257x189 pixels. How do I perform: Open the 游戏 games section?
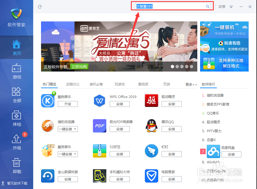tap(16, 71)
